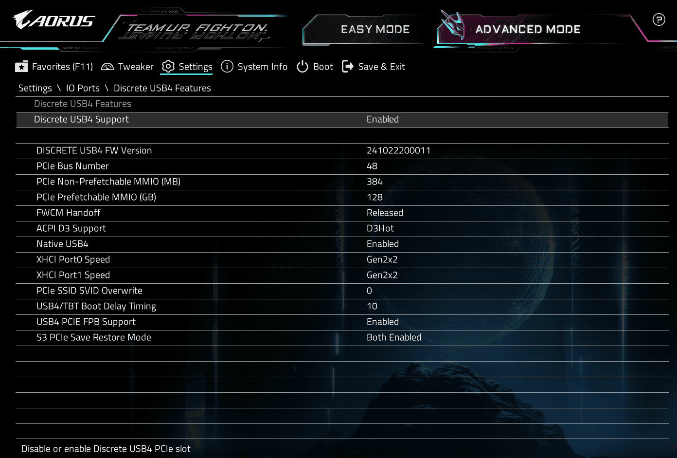Viewport: 677px width, 458px height.
Task: Change the XHCI Port1 Speed Gen2x2 value
Action: [382, 275]
